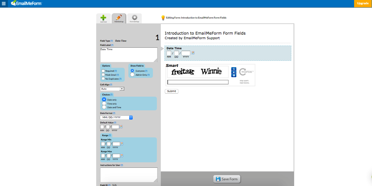Open help link next to Required
Screen dimensions: 372x186
pyautogui.click(x=116, y=71)
